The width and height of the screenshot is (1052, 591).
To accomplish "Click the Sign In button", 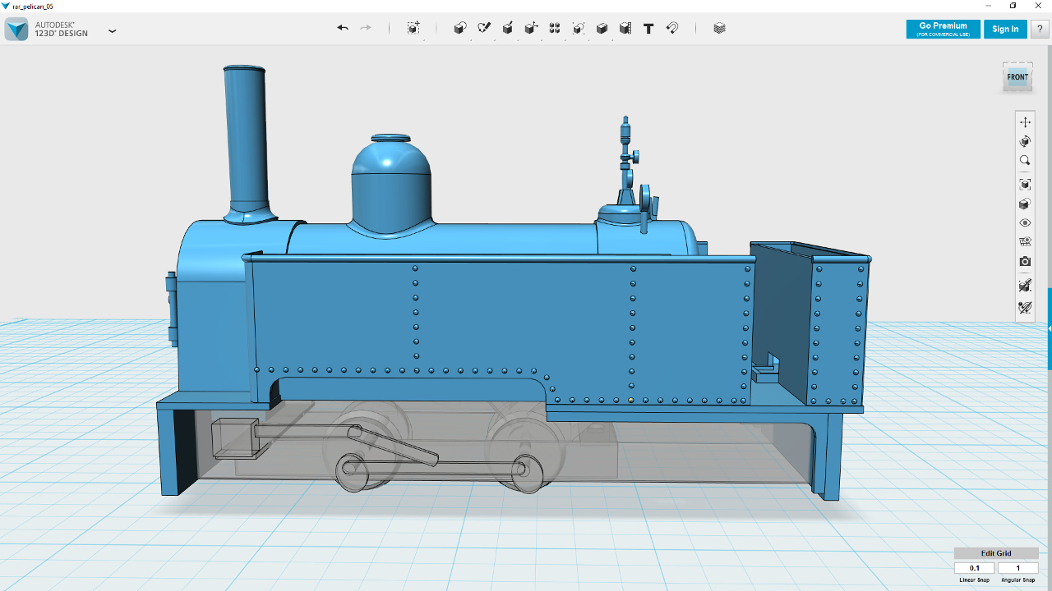I will pos(1005,29).
